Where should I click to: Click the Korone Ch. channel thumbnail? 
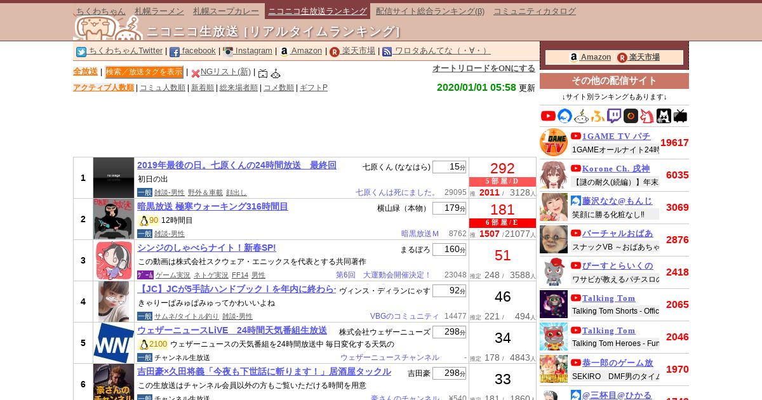[x=554, y=175]
